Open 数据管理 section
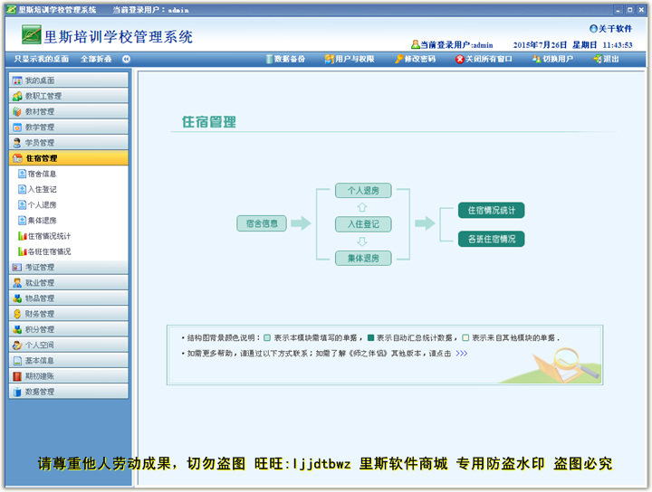Image resolution: width=652 pixels, height=492 pixels. coord(69,392)
